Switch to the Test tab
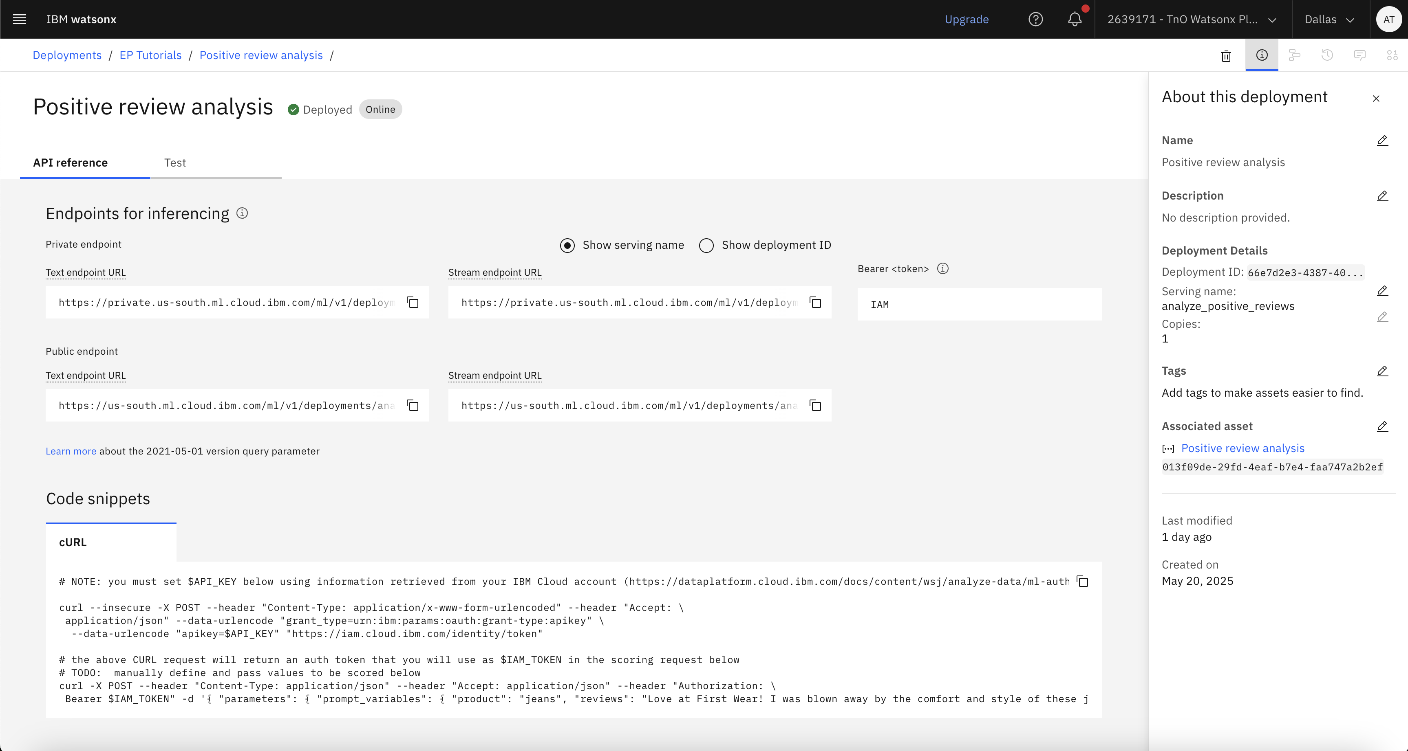 point(216,163)
